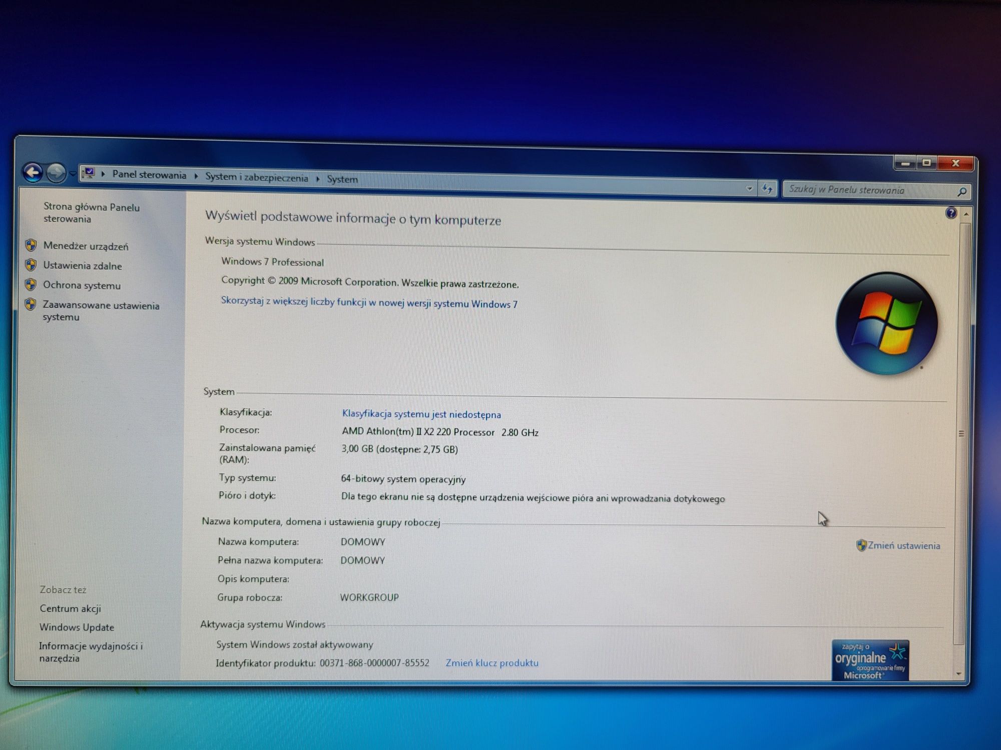Close the System window
Image resolution: width=1001 pixels, height=750 pixels.
[955, 163]
